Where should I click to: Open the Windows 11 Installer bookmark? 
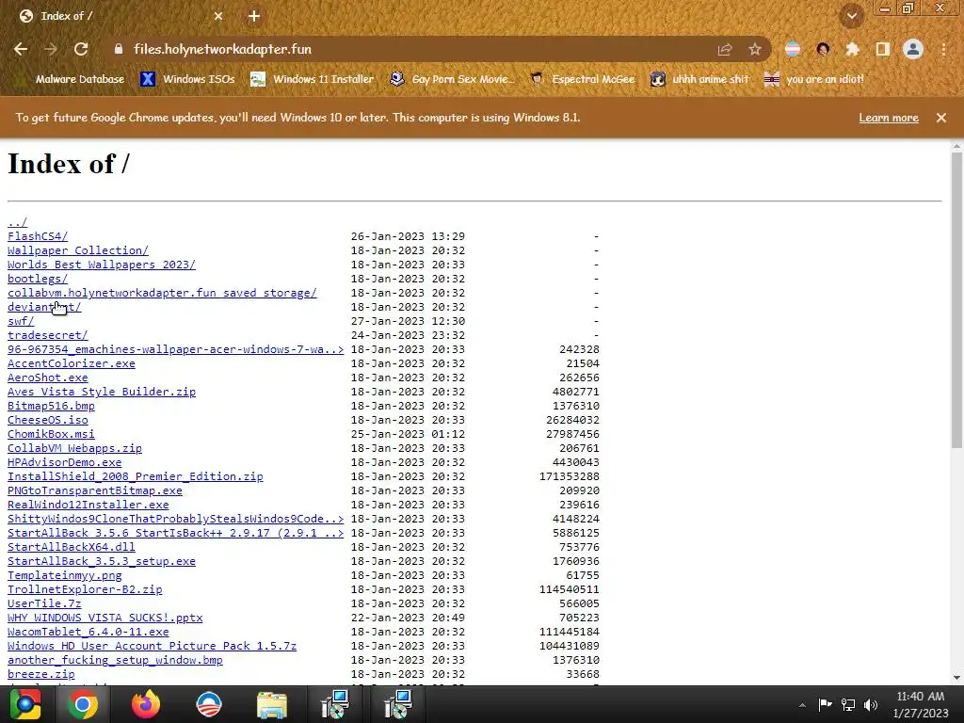click(x=313, y=79)
